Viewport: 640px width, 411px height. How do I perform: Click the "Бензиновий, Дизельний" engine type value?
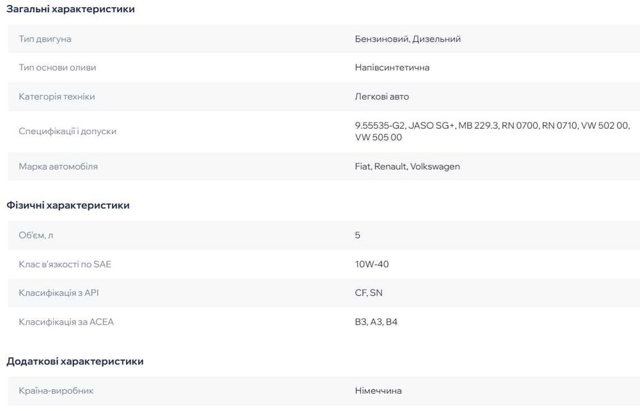click(408, 39)
